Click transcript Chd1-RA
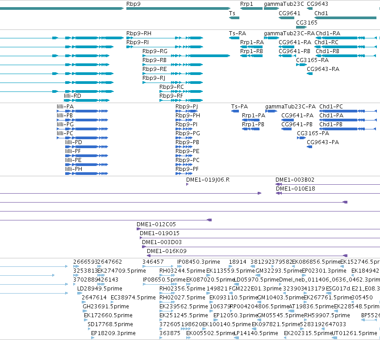The image size is (380, 340). pyautogui.click(x=328, y=33)
